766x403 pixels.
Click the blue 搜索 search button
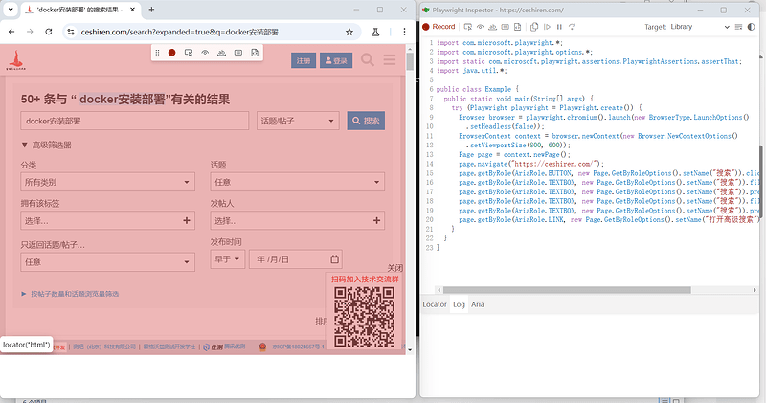click(x=366, y=121)
